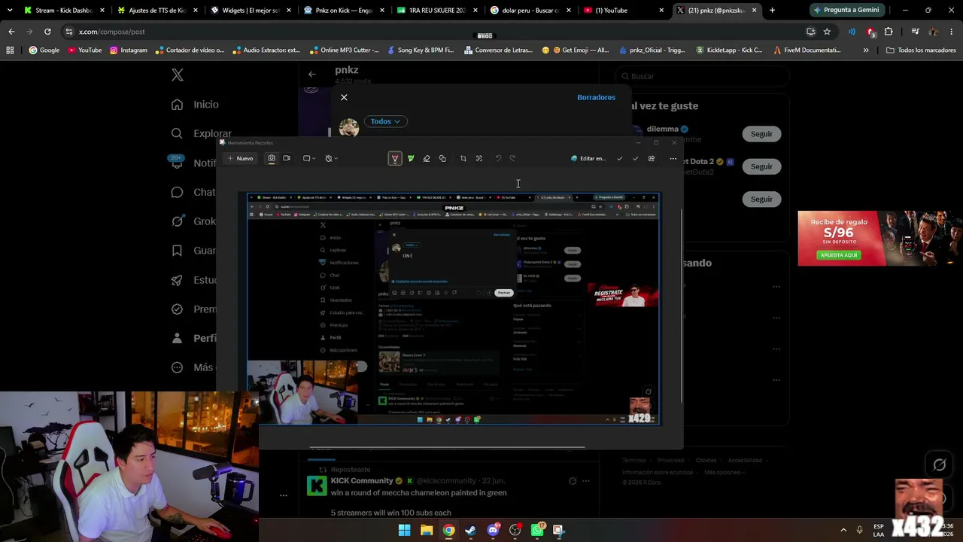This screenshot has width=963, height=542.
Task: Show hidden system tray icons
Action: 843,530
